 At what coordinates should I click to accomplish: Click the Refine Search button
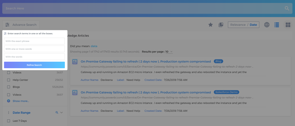[x=34, y=65]
